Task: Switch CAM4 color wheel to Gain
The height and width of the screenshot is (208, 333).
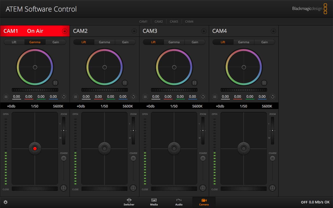Action: pyautogui.click(x=264, y=42)
